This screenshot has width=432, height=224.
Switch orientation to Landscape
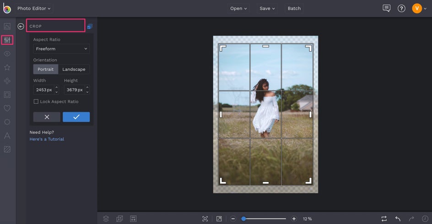click(x=74, y=69)
